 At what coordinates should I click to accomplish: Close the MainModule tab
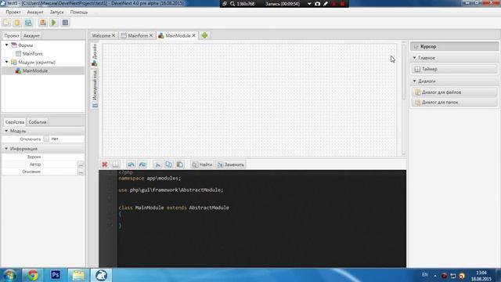coord(193,35)
